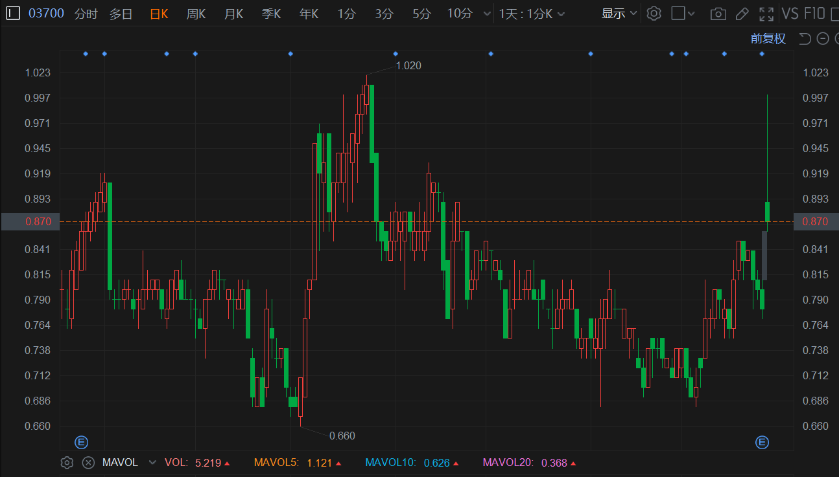Switch to the 分时 intraday tab
The height and width of the screenshot is (477, 839).
[x=86, y=14]
